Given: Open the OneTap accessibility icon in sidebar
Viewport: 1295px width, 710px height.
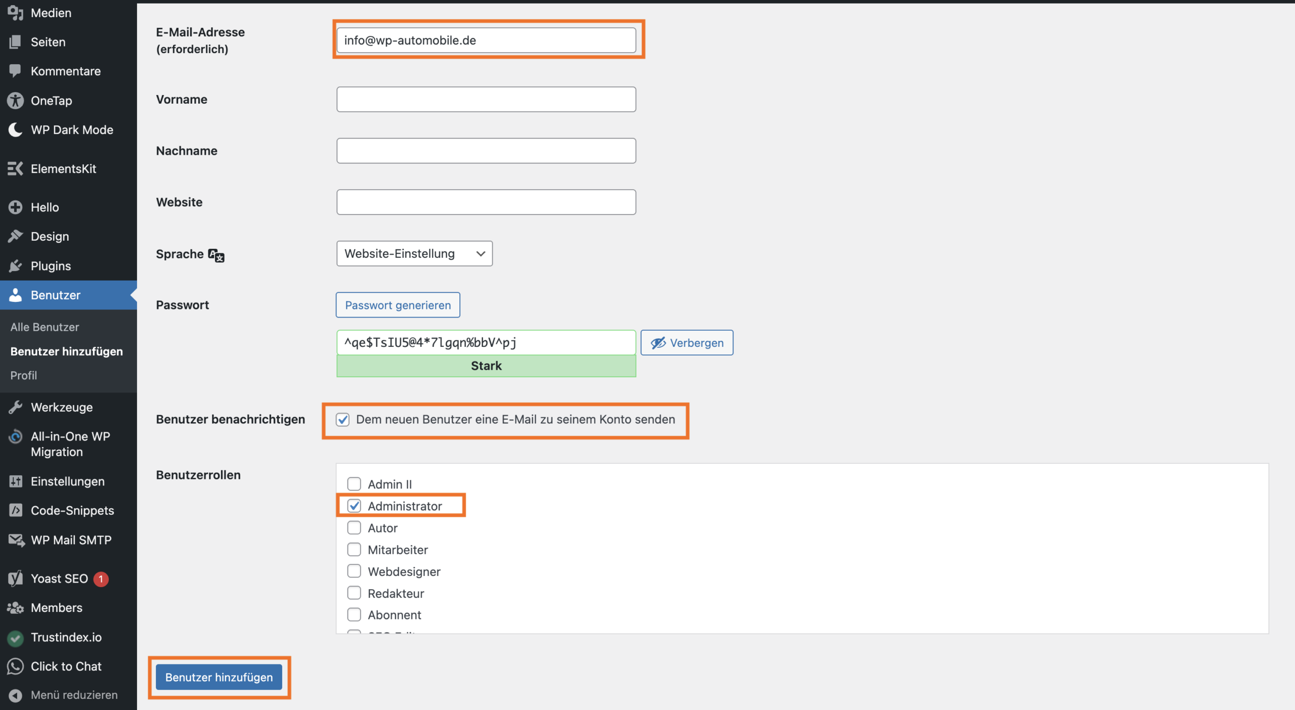Looking at the screenshot, I should tap(15, 101).
